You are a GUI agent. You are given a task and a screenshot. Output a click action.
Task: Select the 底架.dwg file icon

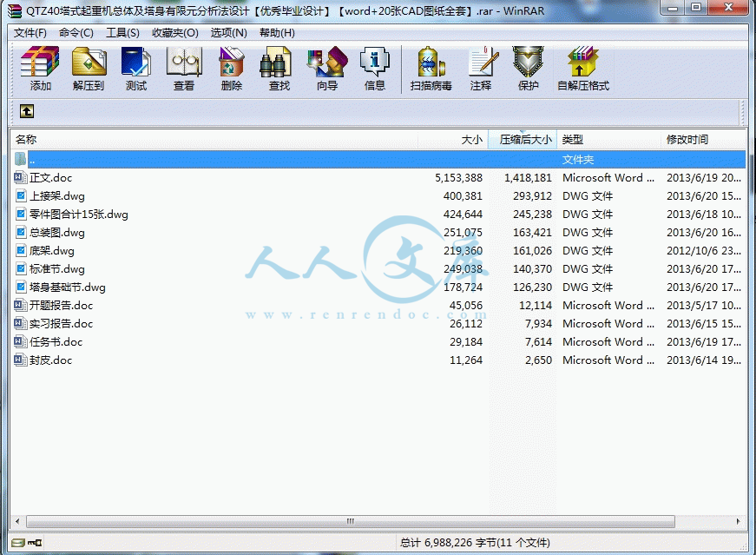[x=21, y=250]
